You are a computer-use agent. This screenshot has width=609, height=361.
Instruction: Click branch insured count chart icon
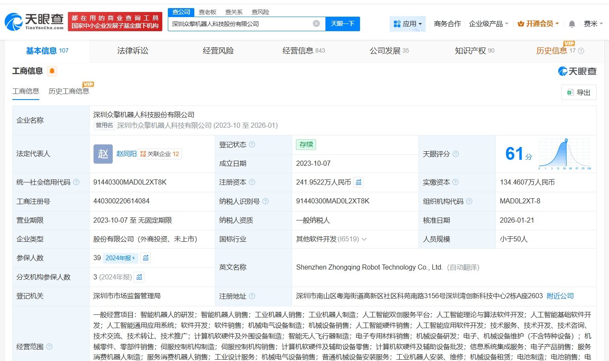139,277
